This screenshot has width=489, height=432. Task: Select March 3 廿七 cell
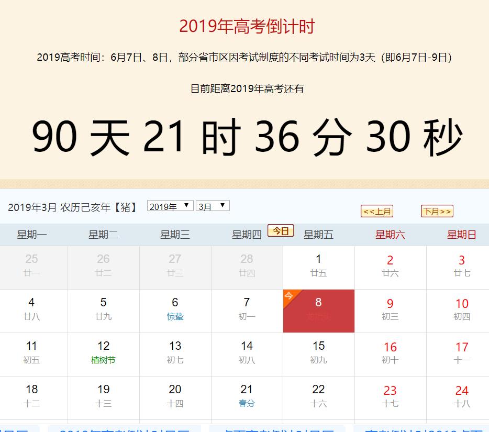pos(458,268)
